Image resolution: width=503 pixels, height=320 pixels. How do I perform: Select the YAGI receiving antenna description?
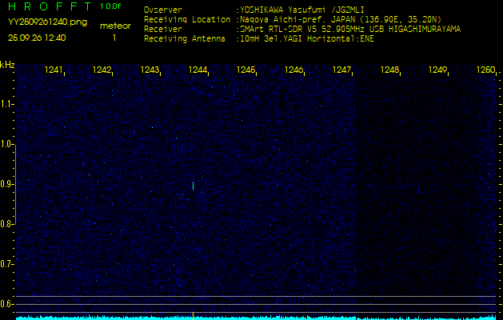click(305, 38)
